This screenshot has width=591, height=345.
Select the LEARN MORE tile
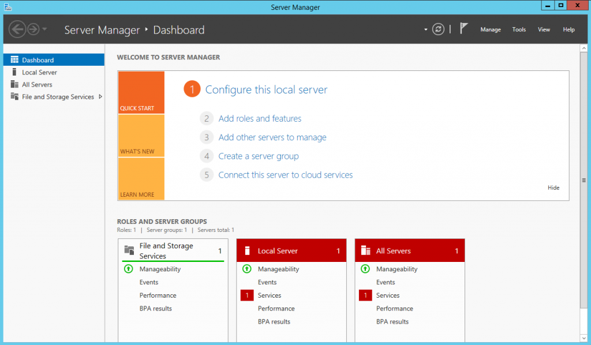point(141,178)
